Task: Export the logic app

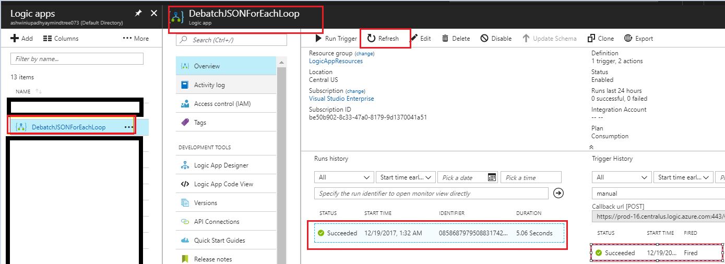Action: coord(638,39)
